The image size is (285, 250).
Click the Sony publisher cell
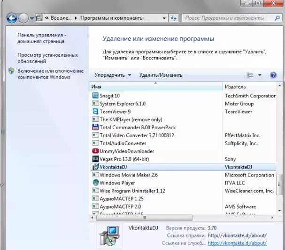pyautogui.click(x=230, y=159)
